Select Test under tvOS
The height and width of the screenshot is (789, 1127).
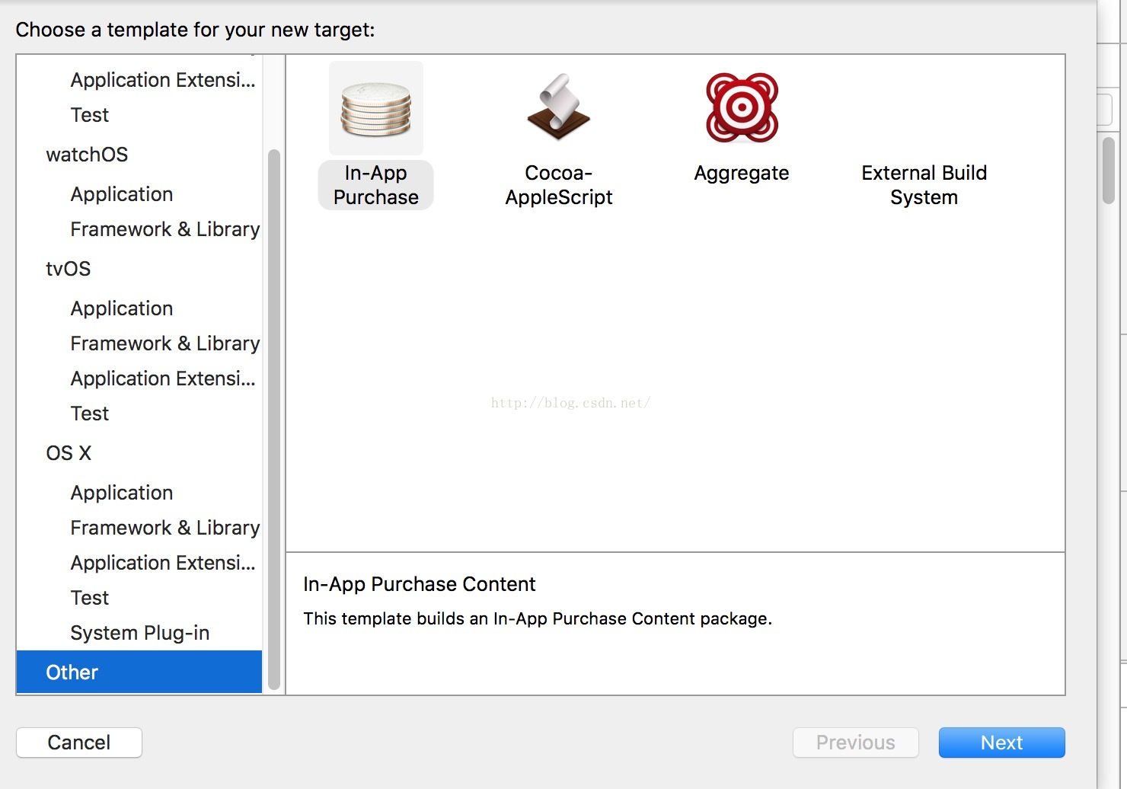click(x=90, y=414)
